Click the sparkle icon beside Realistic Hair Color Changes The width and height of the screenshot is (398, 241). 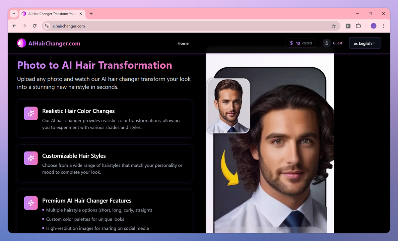[x=31, y=113]
